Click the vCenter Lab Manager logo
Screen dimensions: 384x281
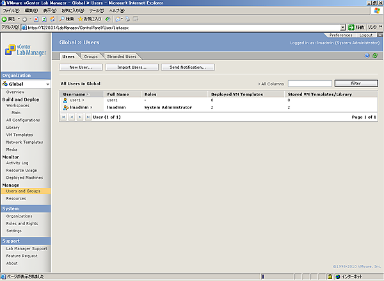pyautogui.click(x=25, y=48)
